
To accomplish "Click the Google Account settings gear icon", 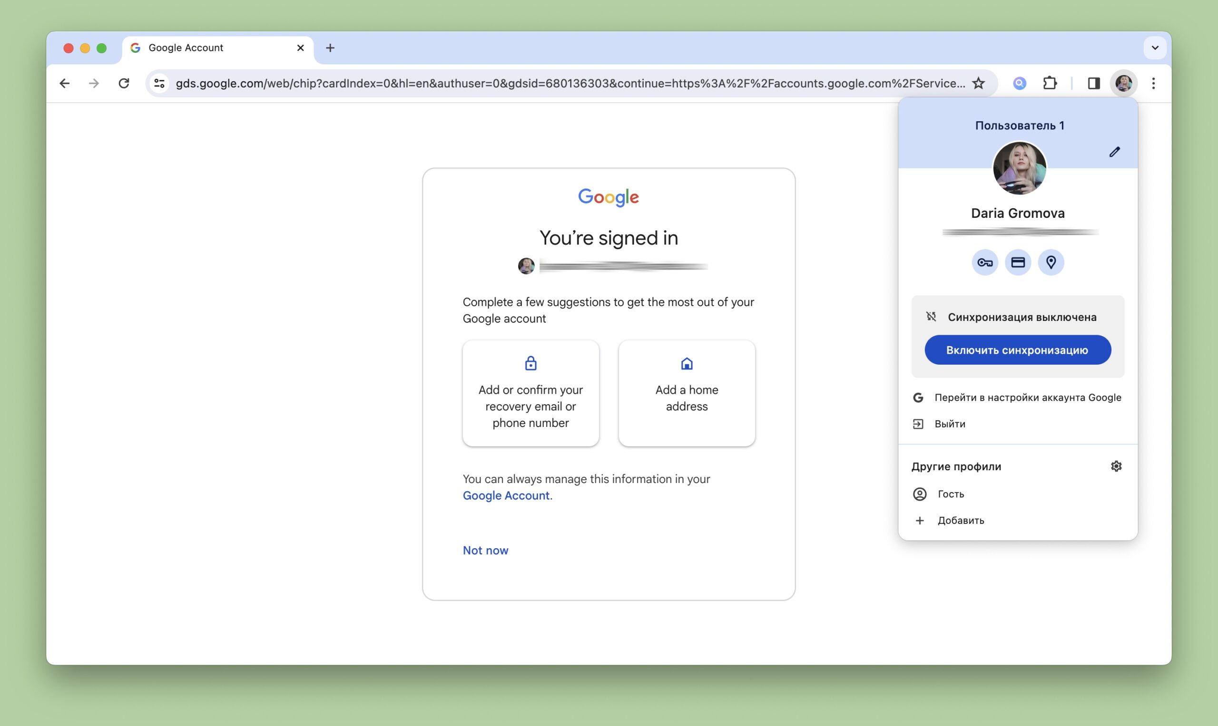I will pyautogui.click(x=1116, y=466).
